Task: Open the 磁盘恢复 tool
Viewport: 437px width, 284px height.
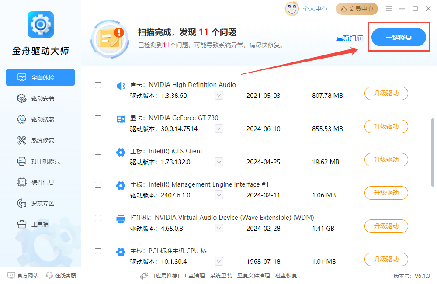Action: pyautogui.click(x=286, y=276)
